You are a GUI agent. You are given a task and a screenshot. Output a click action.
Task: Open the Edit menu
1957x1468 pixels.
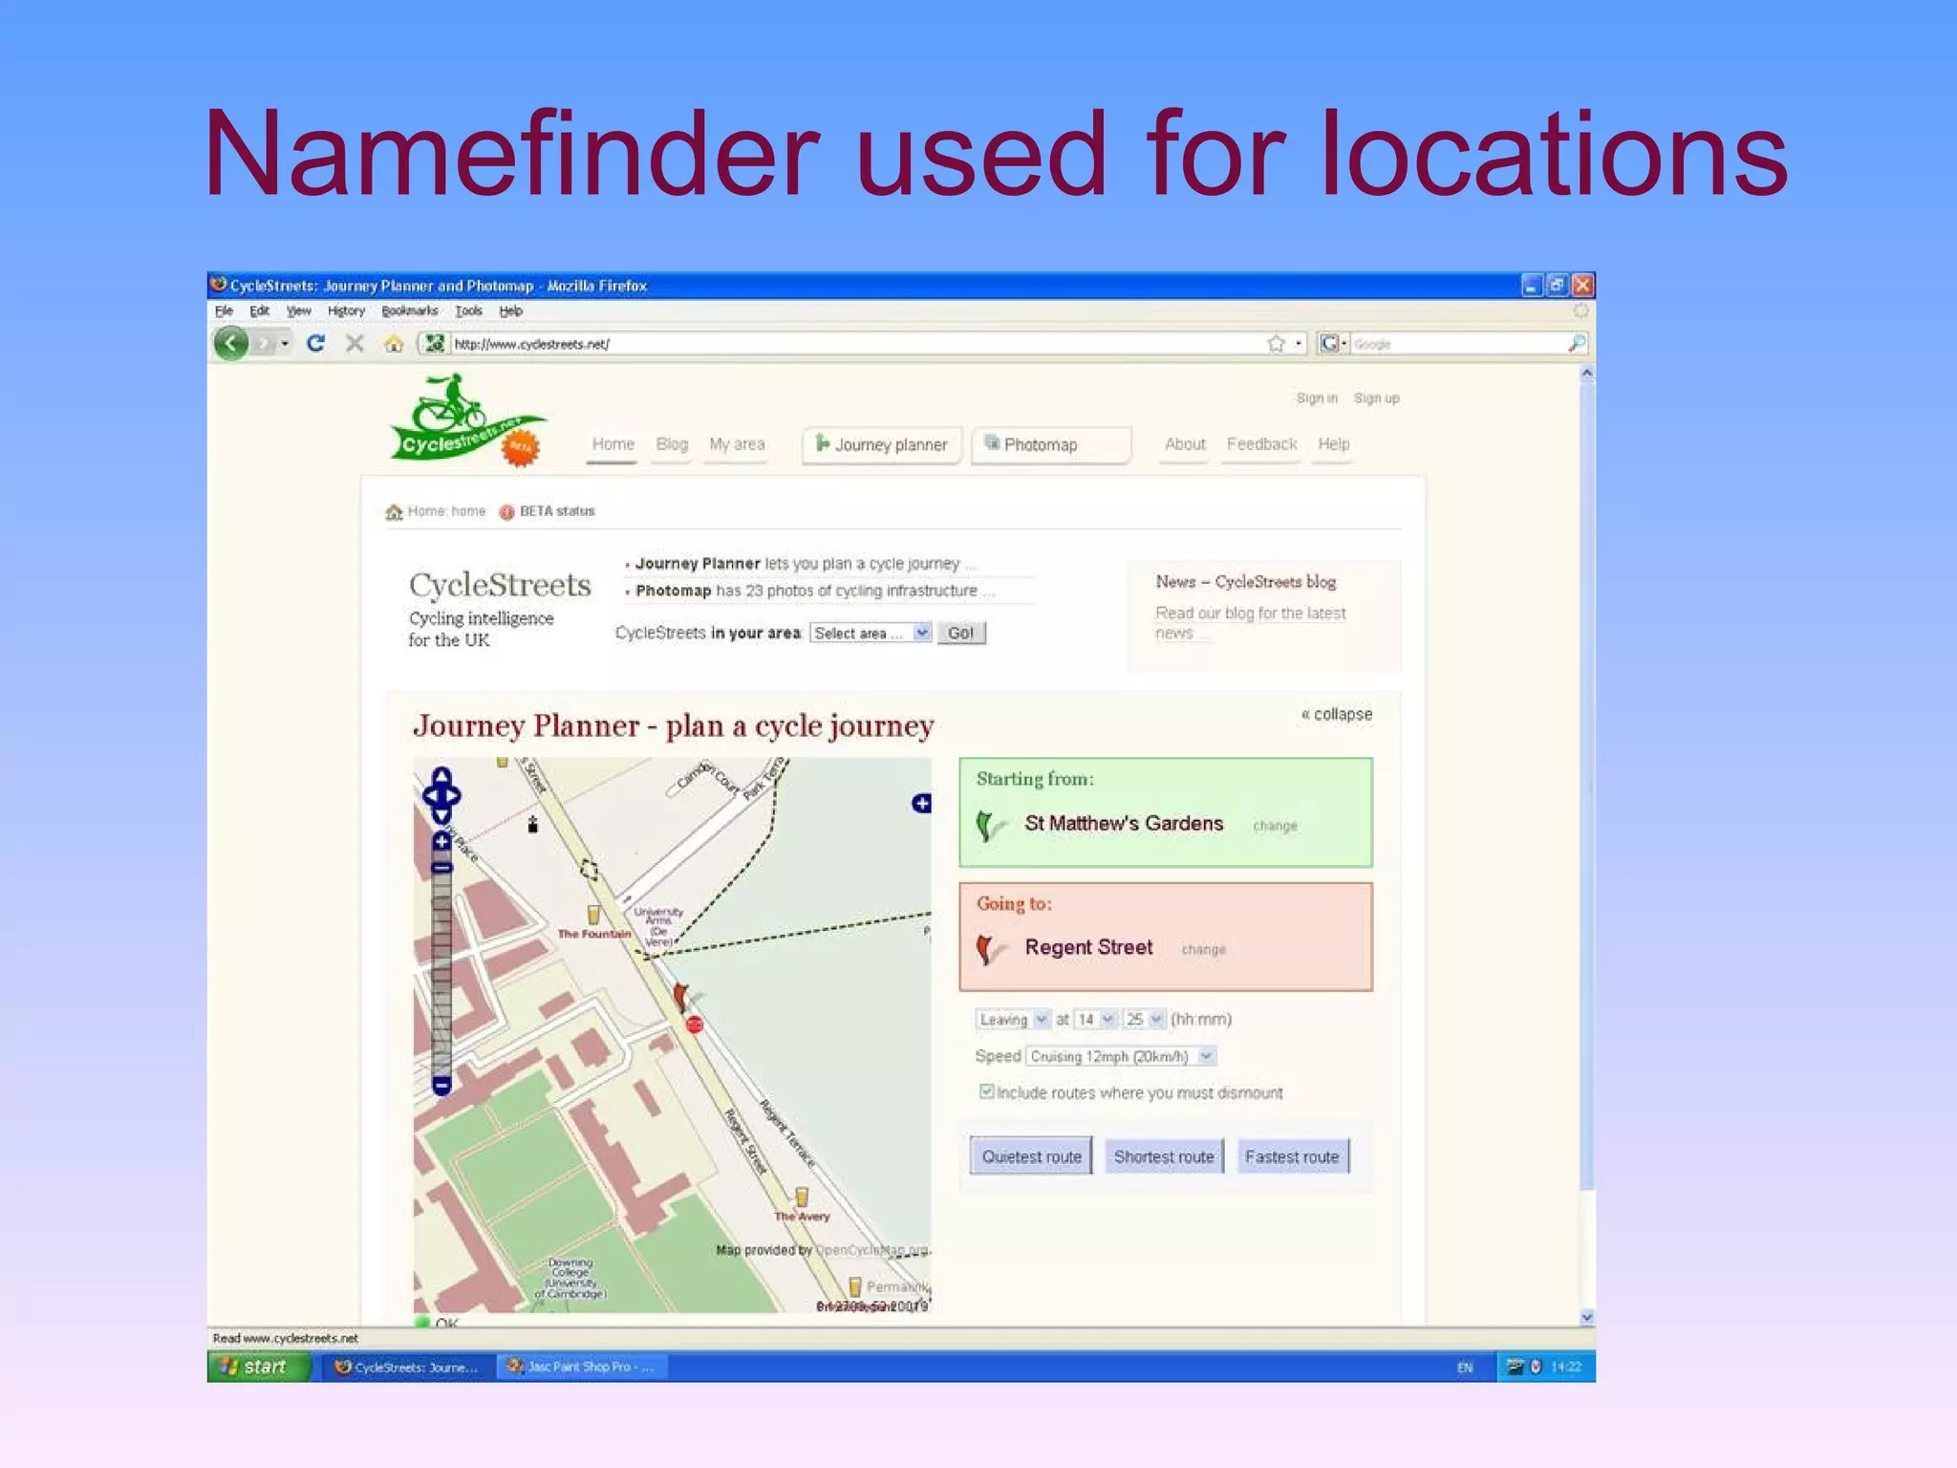tap(259, 311)
